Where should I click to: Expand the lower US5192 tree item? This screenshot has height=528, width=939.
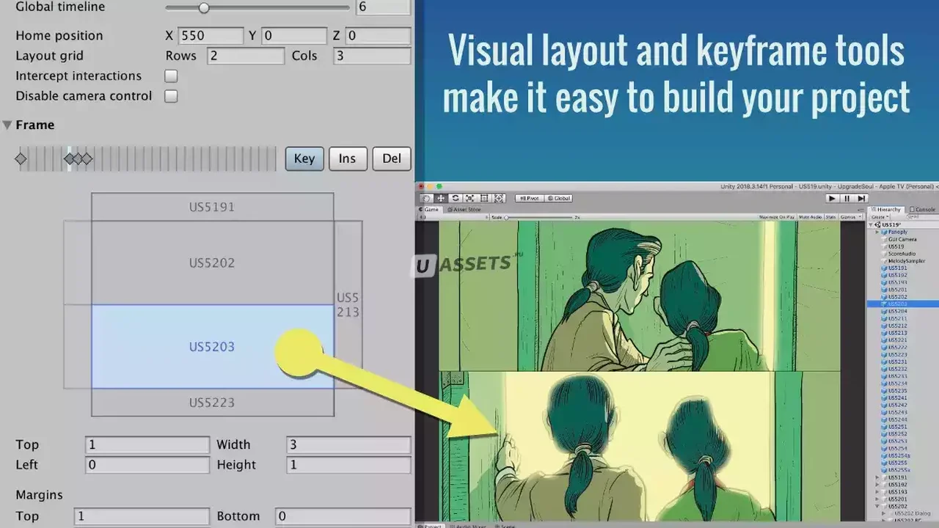click(877, 485)
